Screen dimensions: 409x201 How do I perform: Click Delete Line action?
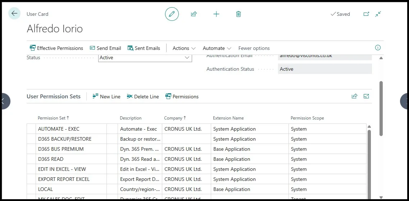[x=143, y=97]
